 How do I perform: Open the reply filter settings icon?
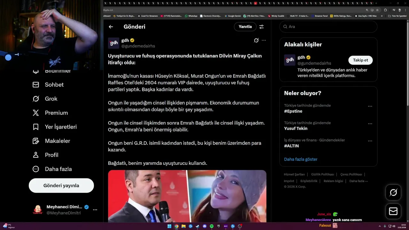coord(261,27)
